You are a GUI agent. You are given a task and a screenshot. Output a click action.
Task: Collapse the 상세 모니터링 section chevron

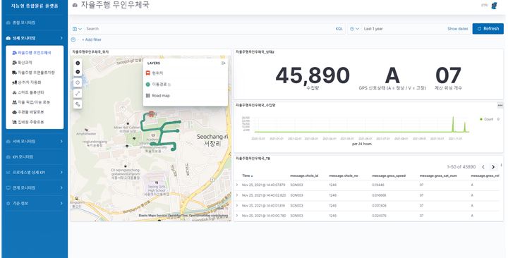61,38
